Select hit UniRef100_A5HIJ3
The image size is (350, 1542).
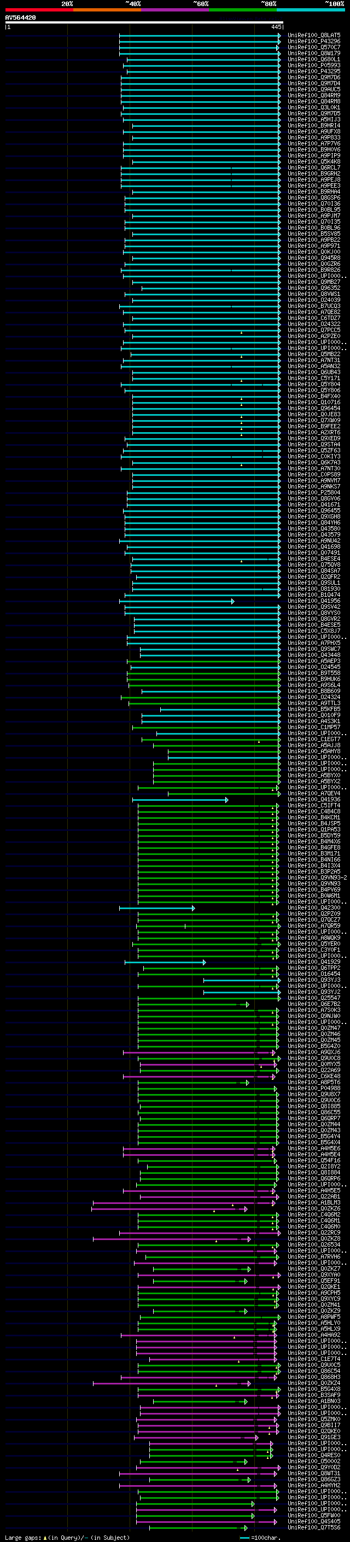[x=314, y=120]
